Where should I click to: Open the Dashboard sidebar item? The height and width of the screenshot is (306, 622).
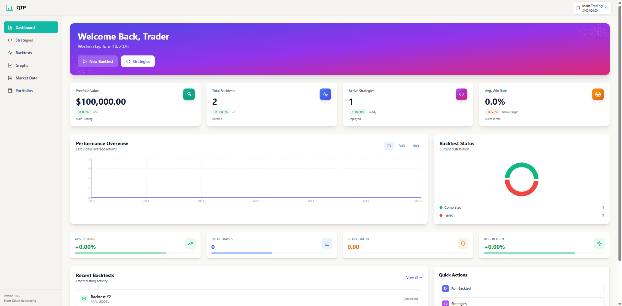tap(31, 27)
